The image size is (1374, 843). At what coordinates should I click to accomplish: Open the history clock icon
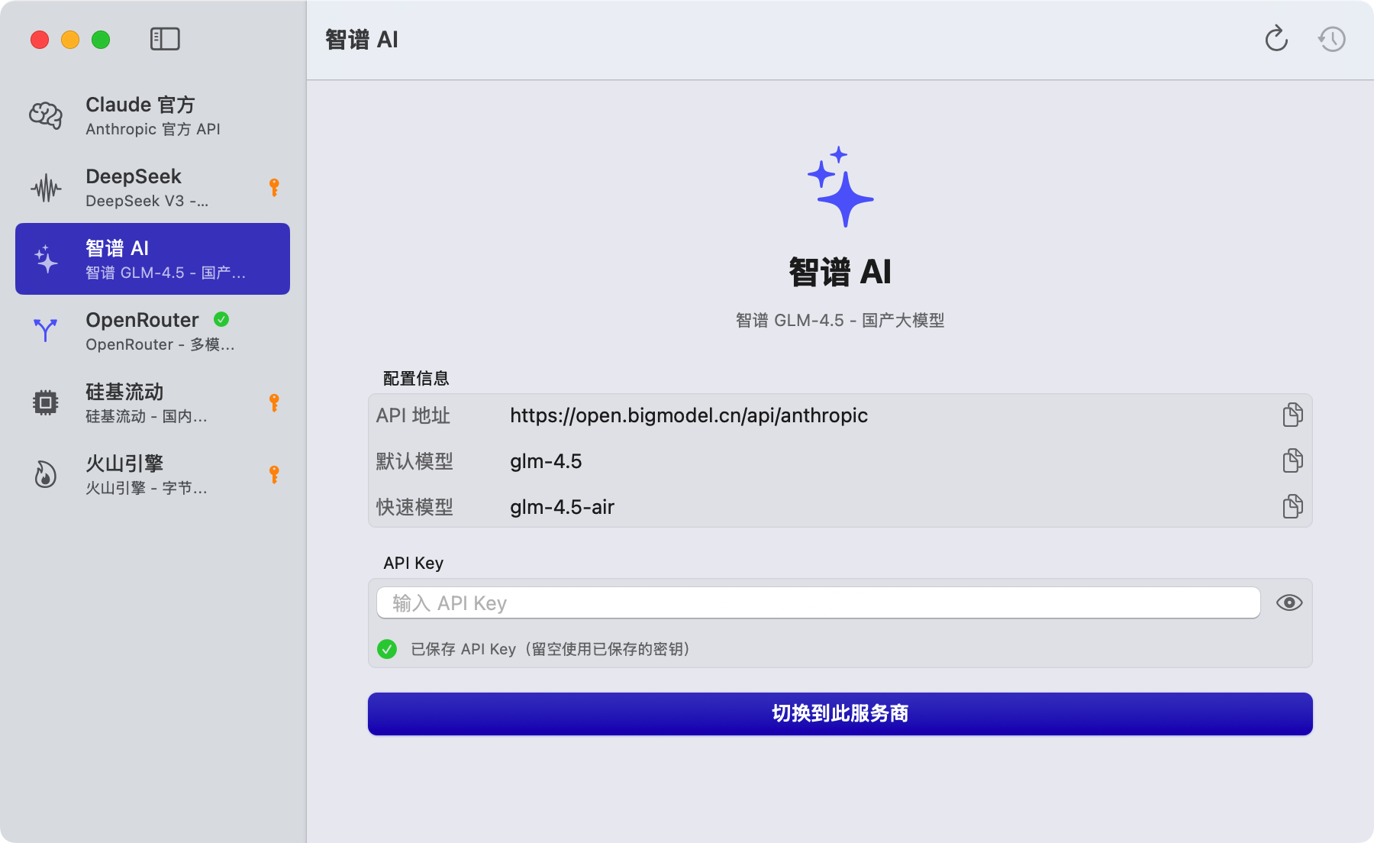pyautogui.click(x=1332, y=39)
